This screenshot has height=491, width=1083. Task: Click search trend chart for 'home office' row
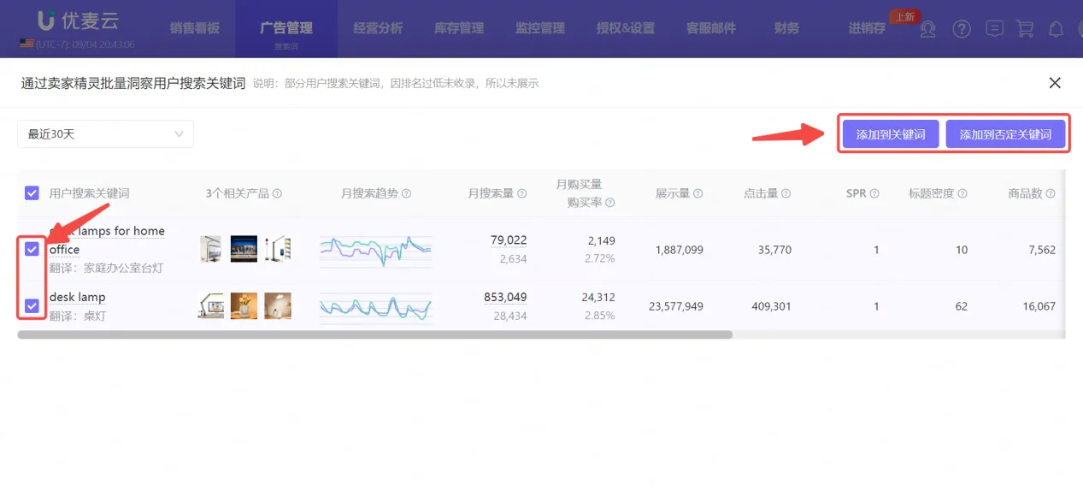pos(376,250)
